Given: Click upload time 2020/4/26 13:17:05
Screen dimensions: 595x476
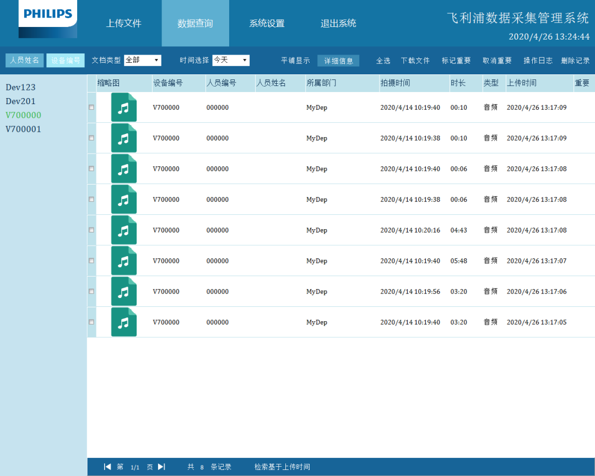Looking at the screenshot, I should [537, 322].
